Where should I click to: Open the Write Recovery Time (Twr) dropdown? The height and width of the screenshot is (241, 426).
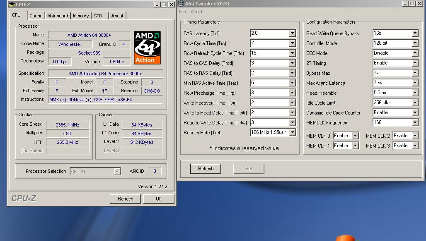292,103
